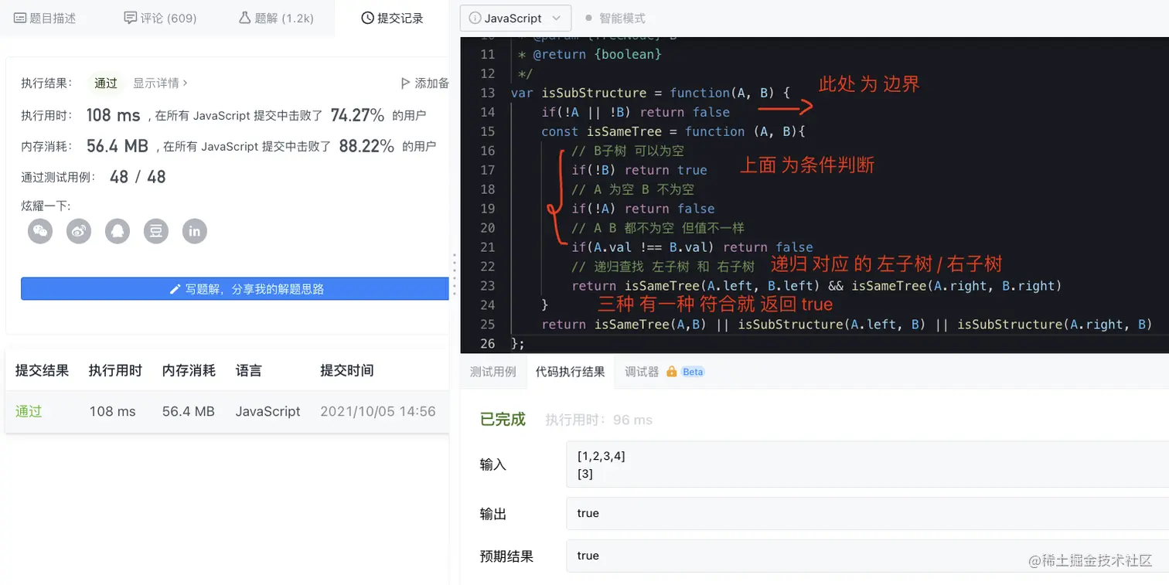This screenshot has height=585, width=1169.
Task: Click the Beta badge
Action: [x=693, y=372]
